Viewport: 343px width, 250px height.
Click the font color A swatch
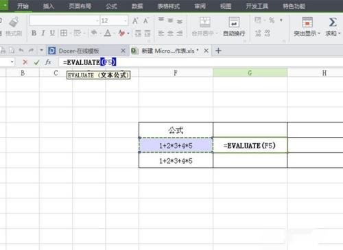[108, 34]
